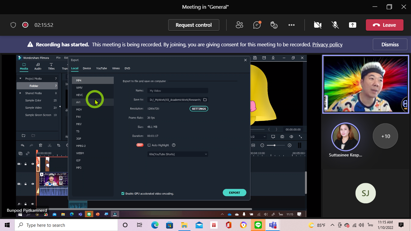Select MOV in the export format list

(93, 109)
